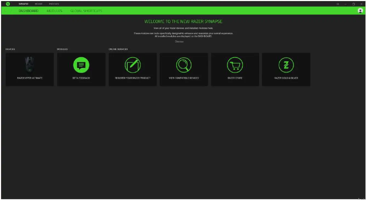The image size is (366, 200).
Task: Open the GLOBAL SHORTCUTS tab
Action: click(86, 11)
